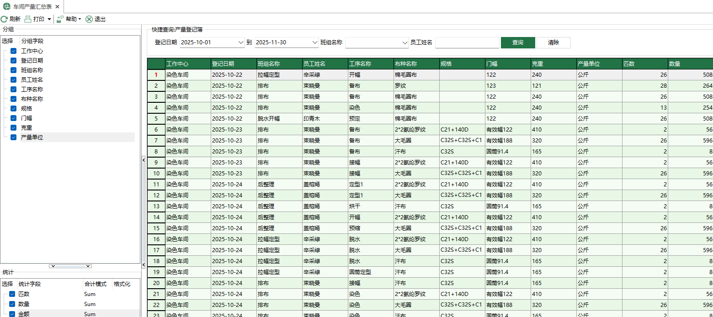Uncheck the 工作中心 grouping field
The image size is (713, 317).
point(13,51)
